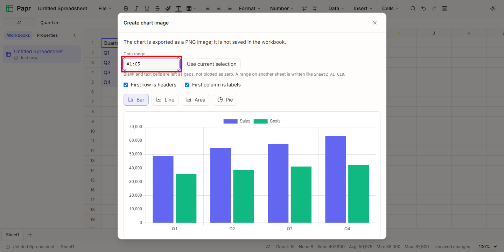
Task: Switch to the Properties tab
Action: click(47, 35)
